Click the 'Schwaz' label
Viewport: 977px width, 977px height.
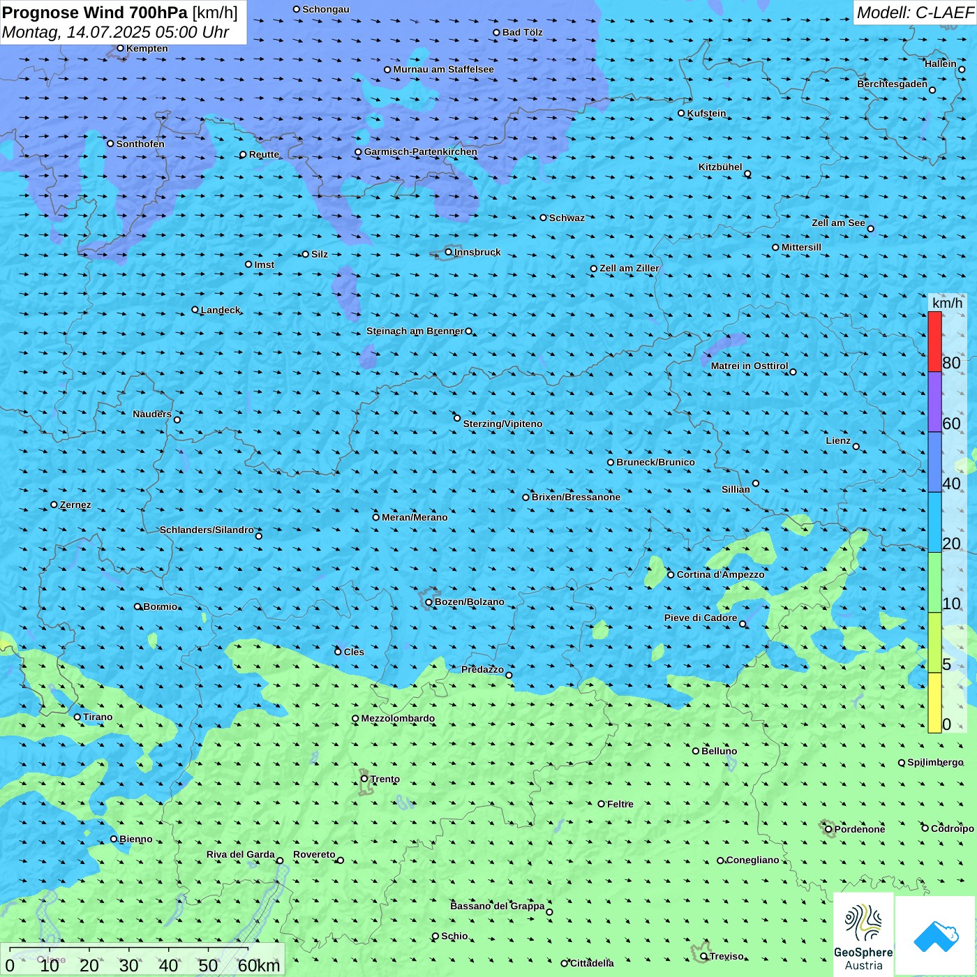(x=567, y=218)
